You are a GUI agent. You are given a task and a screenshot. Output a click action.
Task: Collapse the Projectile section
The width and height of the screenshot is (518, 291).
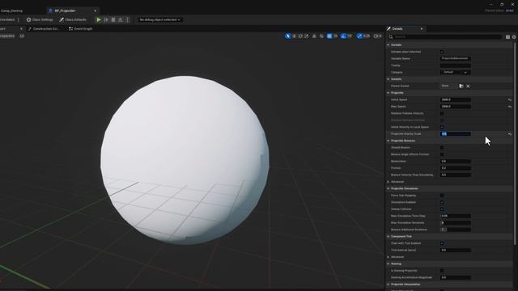click(x=388, y=93)
